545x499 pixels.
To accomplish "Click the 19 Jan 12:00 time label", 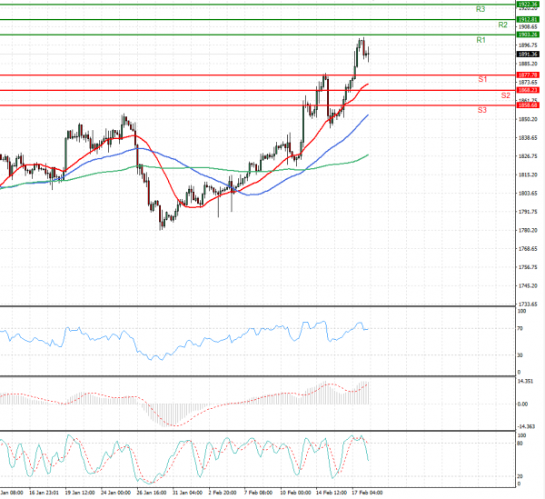I will (80, 493).
